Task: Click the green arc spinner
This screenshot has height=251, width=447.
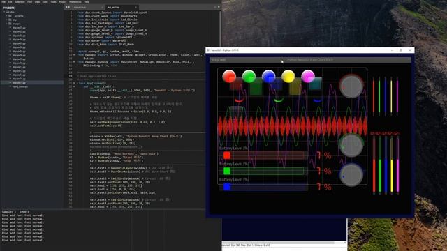Action: pos(278,100)
